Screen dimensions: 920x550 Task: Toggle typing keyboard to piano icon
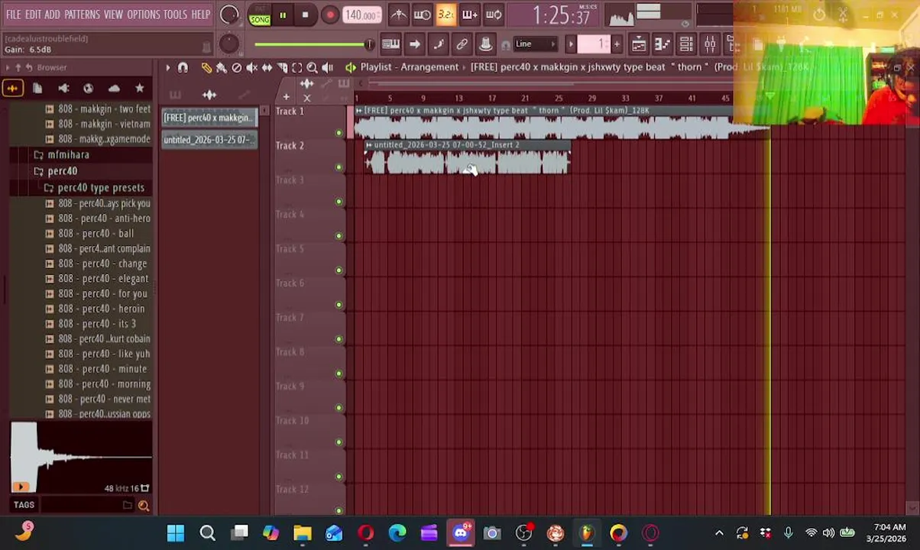[390, 44]
